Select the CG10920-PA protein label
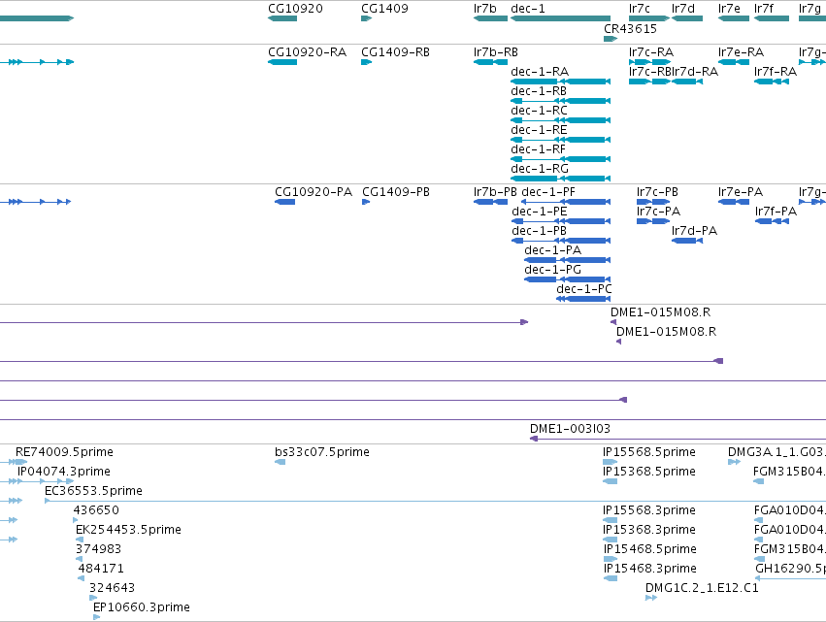Viewport: 826px width, 622px height. [314, 192]
